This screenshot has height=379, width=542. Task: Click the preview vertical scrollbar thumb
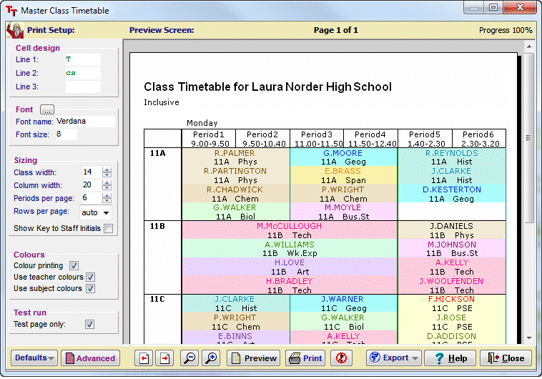click(529, 138)
